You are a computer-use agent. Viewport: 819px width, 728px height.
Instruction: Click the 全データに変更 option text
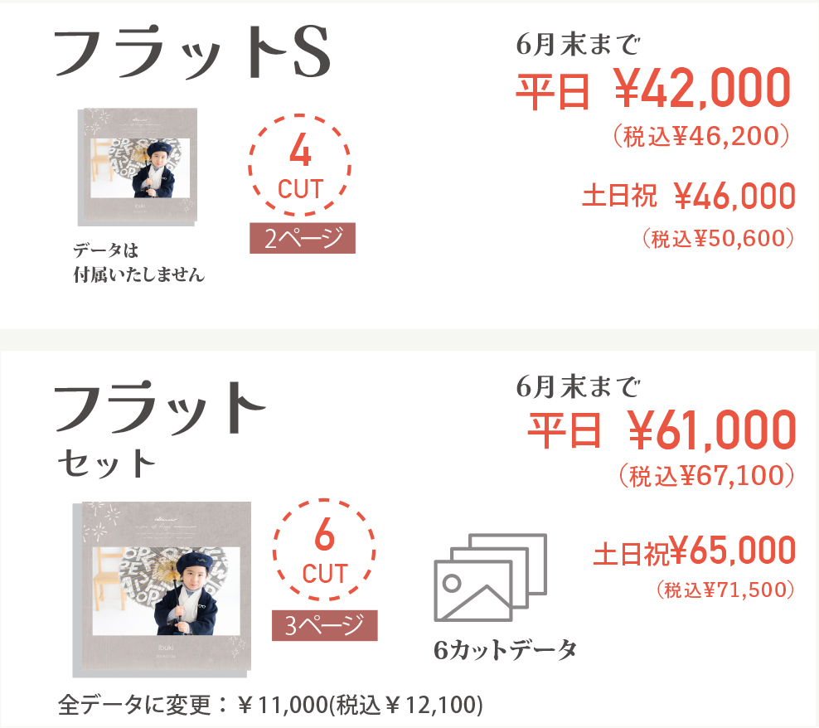[x=270, y=706]
